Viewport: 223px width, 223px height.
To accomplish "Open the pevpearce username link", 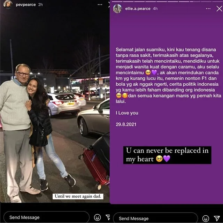I will (x=26, y=5).
